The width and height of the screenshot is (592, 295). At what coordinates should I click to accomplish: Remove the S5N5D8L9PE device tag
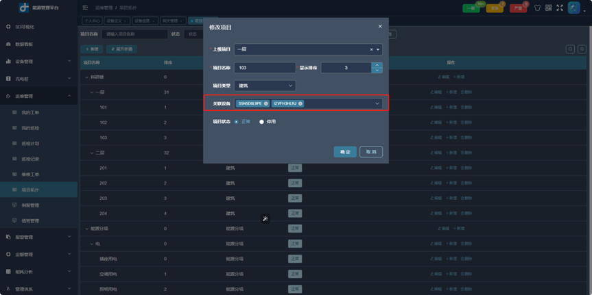(x=265, y=103)
